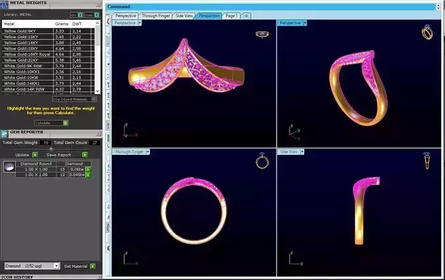The width and height of the screenshot is (445, 280).
Task: Select the Yellow Gold:18KY Royal row
Action: 48,54
